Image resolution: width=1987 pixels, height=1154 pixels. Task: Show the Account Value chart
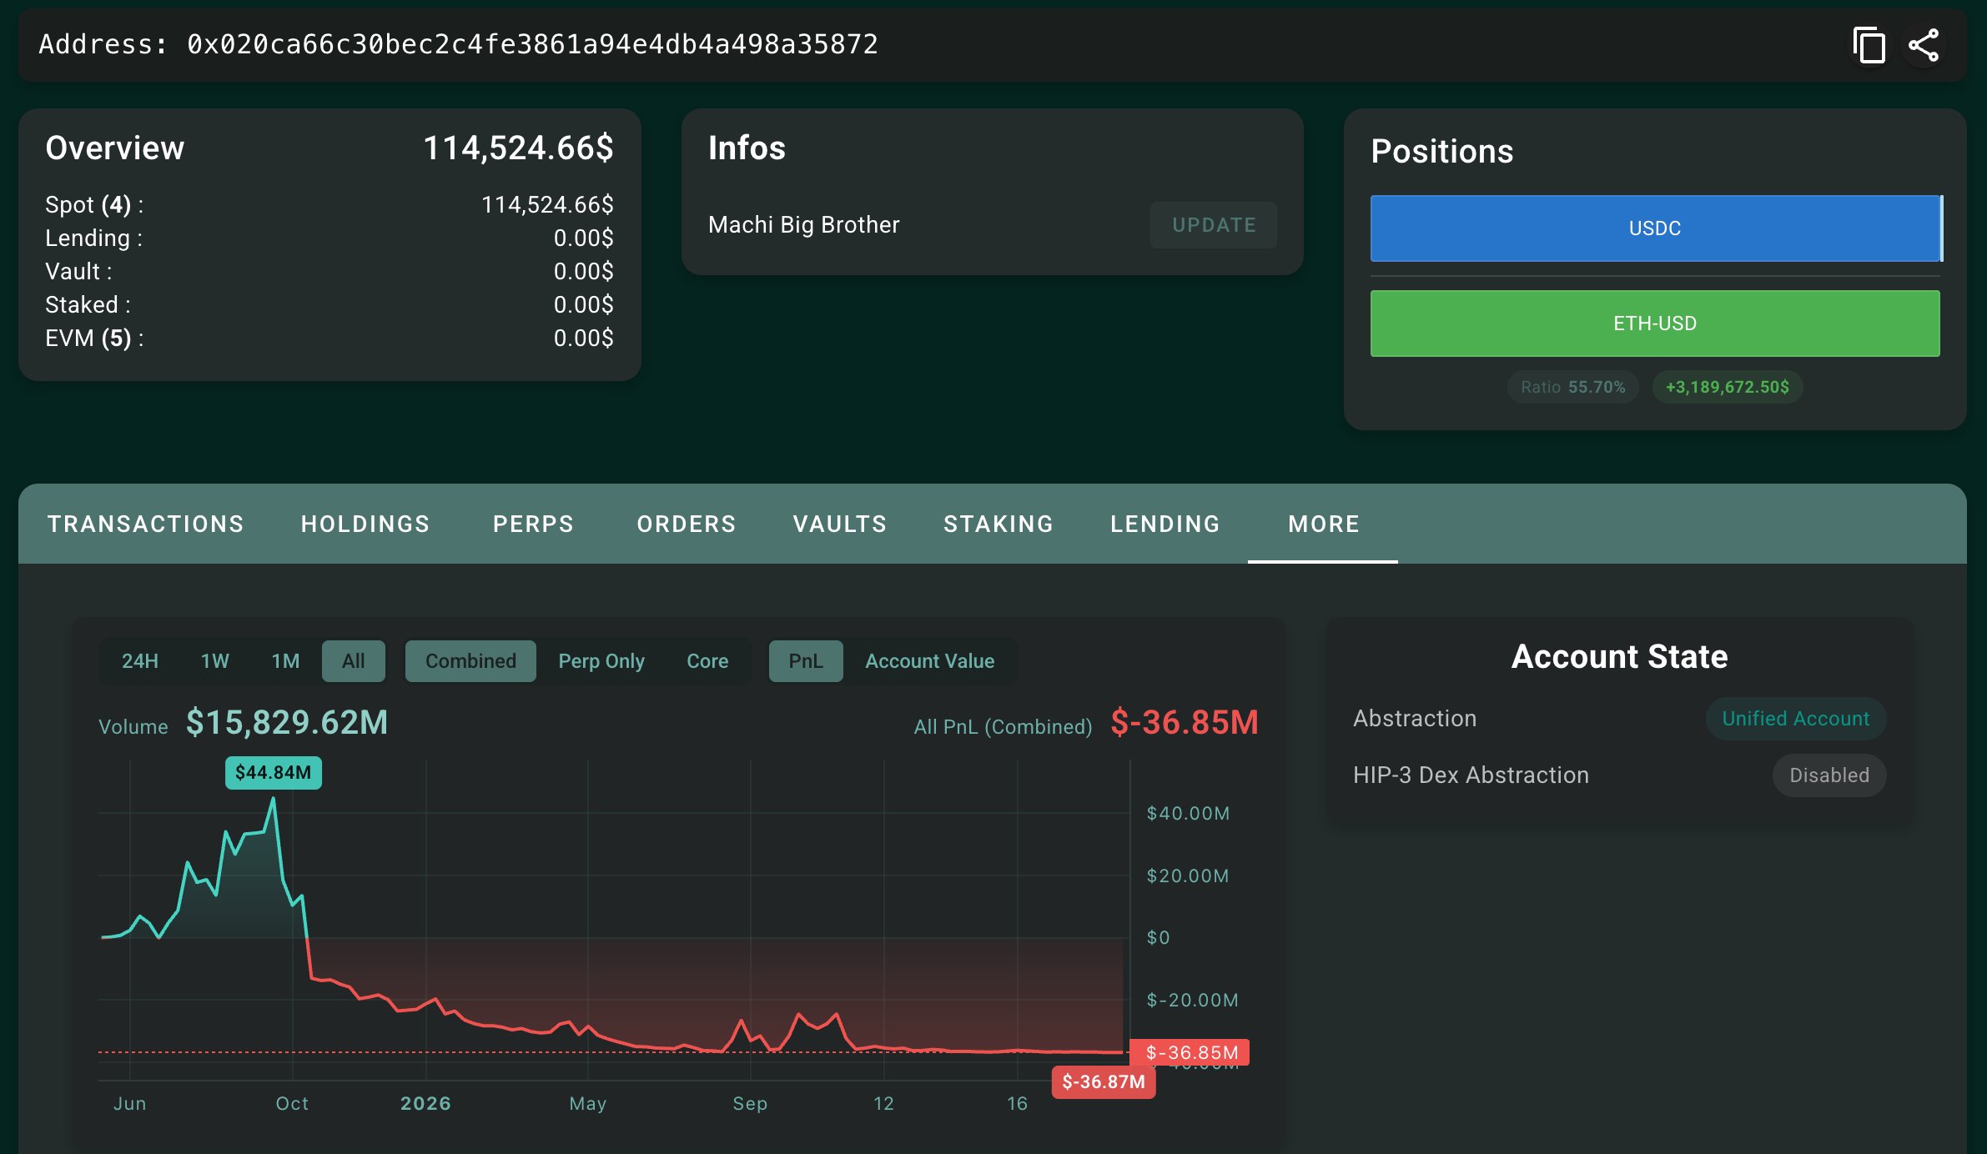pyautogui.click(x=930, y=661)
